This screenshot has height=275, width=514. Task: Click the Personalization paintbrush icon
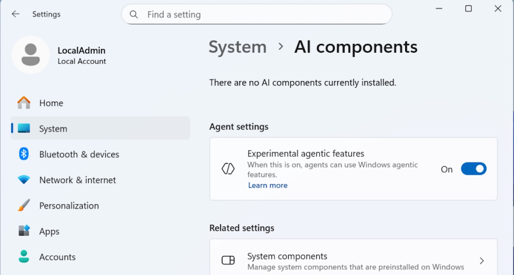pos(24,205)
